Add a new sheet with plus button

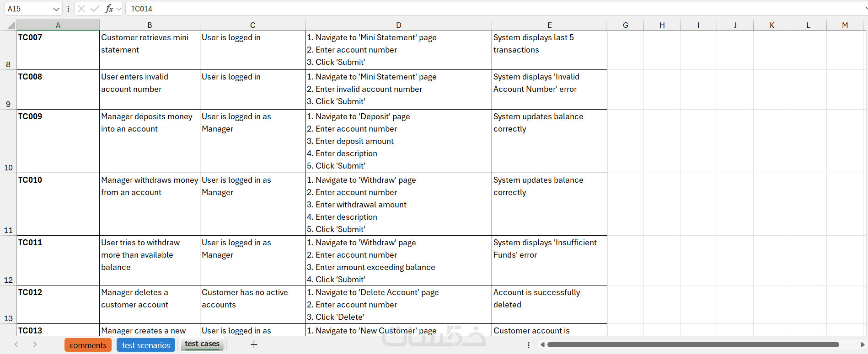coord(254,344)
